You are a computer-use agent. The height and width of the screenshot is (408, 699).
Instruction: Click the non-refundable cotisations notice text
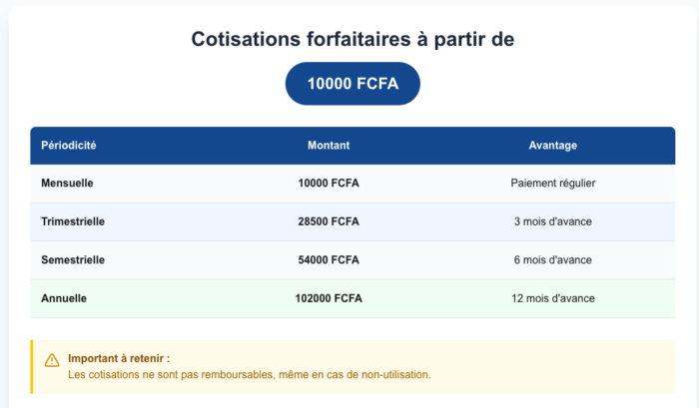[250, 375]
